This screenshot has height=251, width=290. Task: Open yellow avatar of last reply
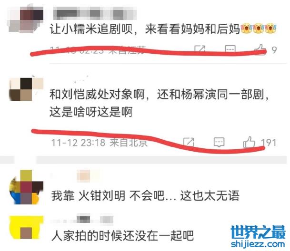pos(26,227)
